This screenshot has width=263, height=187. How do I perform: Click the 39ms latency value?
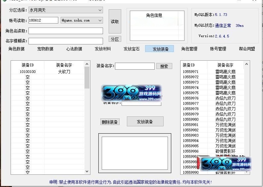pos(239,26)
